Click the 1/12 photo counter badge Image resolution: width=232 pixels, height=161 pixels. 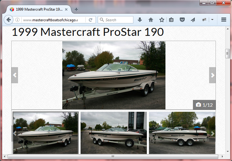tap(204, 105)
